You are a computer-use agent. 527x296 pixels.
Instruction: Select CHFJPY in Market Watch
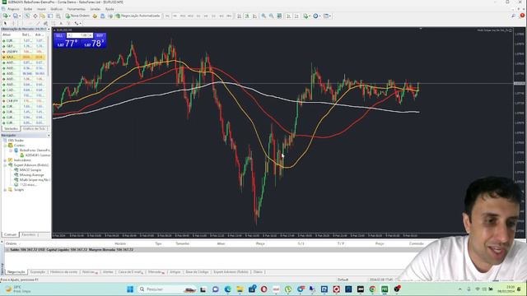coord(24,100)
